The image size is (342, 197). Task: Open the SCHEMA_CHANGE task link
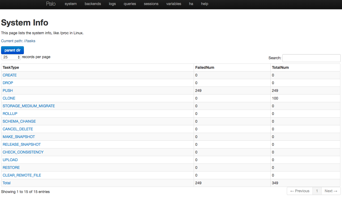click(x=19, y=121)
